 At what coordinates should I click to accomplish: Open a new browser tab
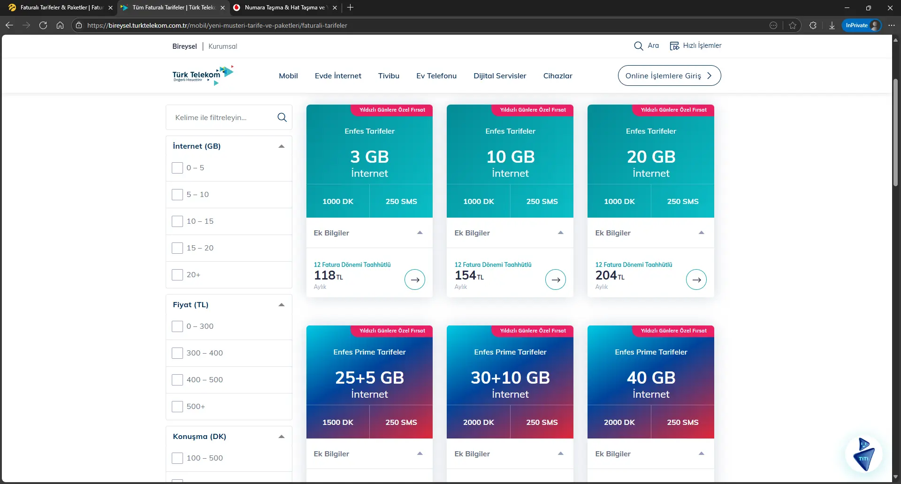[x=351, y=8]
